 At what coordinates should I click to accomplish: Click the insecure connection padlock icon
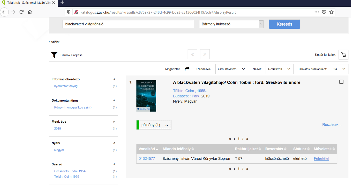click(76, 12)
